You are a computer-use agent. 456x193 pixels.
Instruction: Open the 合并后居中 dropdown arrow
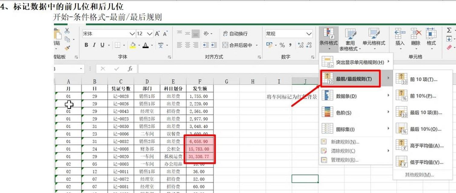pos(257,46)
